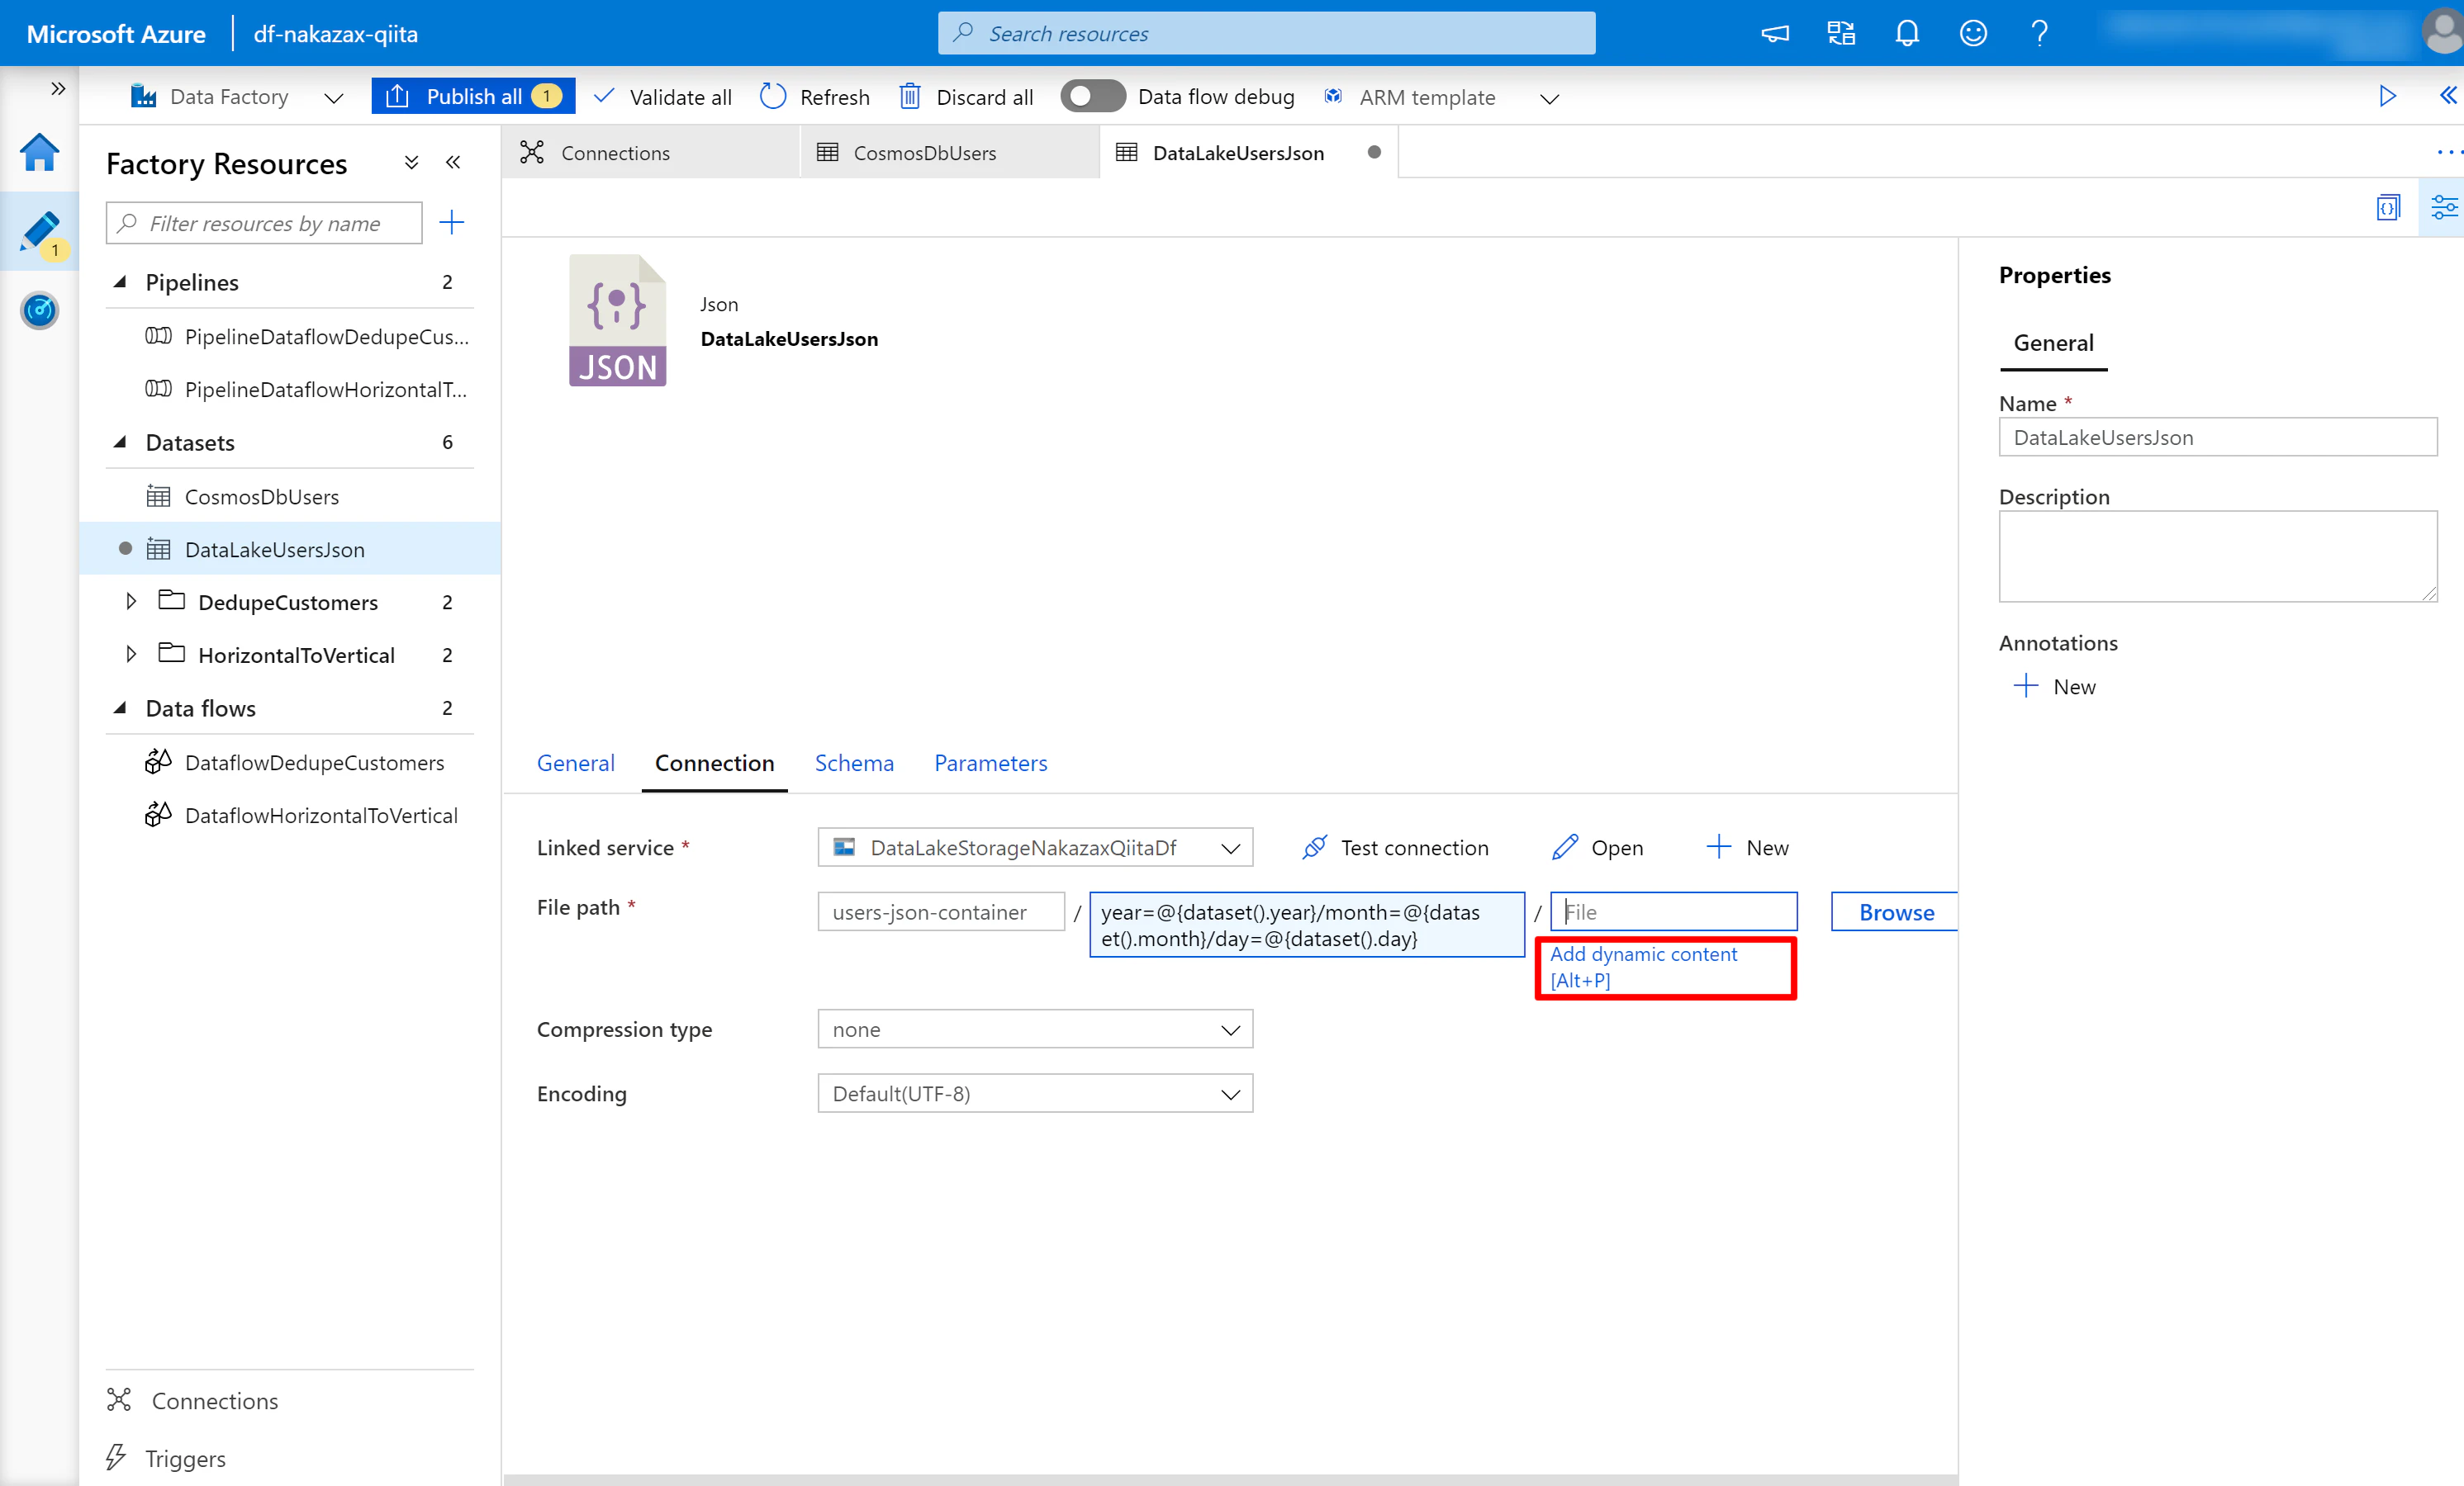The height and width of the screenshot is (1486, 2464).
Task: Click Test connection
Action: pos(1395,846)
